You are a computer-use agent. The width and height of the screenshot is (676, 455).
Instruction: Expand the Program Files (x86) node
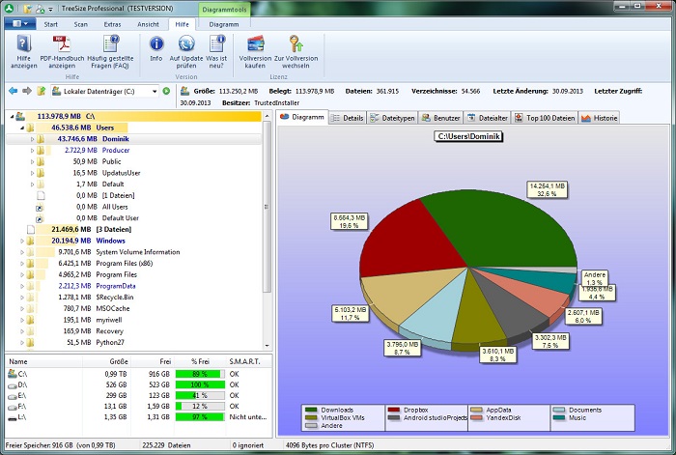tap(22, 264)
